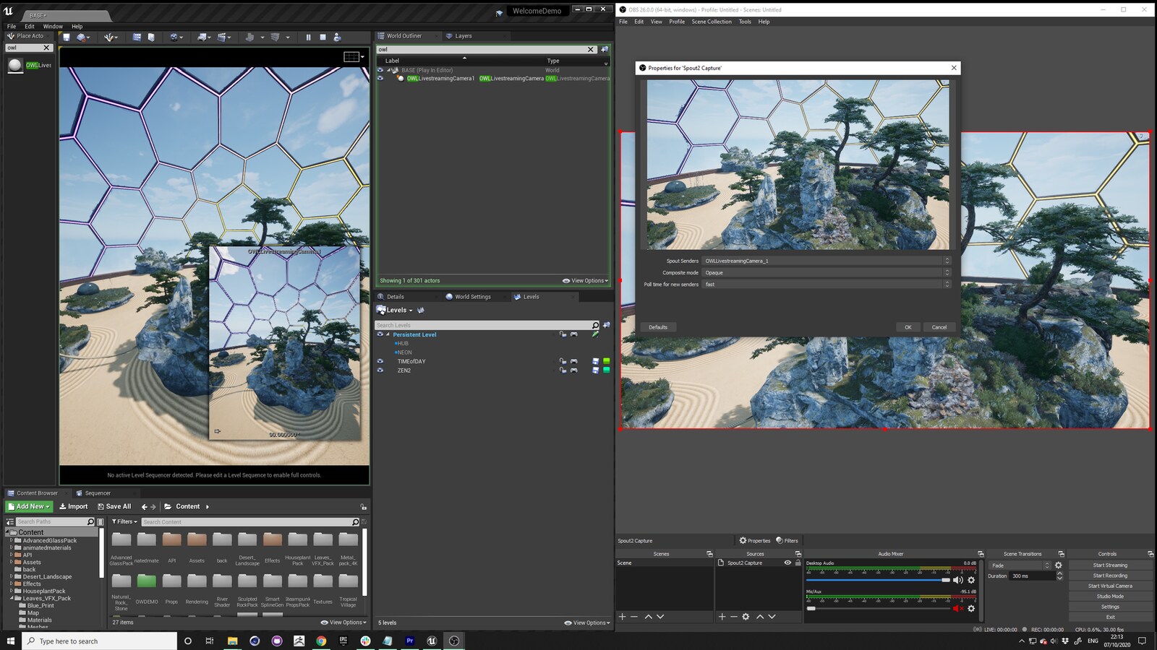
Task: Save the ZEN2 level via disk icon
Action: point(596,370)
